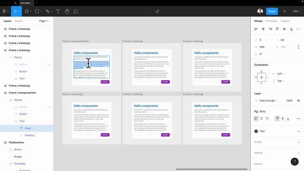Click the layer opacity 100% value
This screenshot has width=304, height=171.
[x=289, y=101]
